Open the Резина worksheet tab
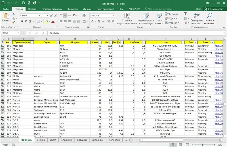The width and height of the screenshot is (227, 147). coord(41,140)
